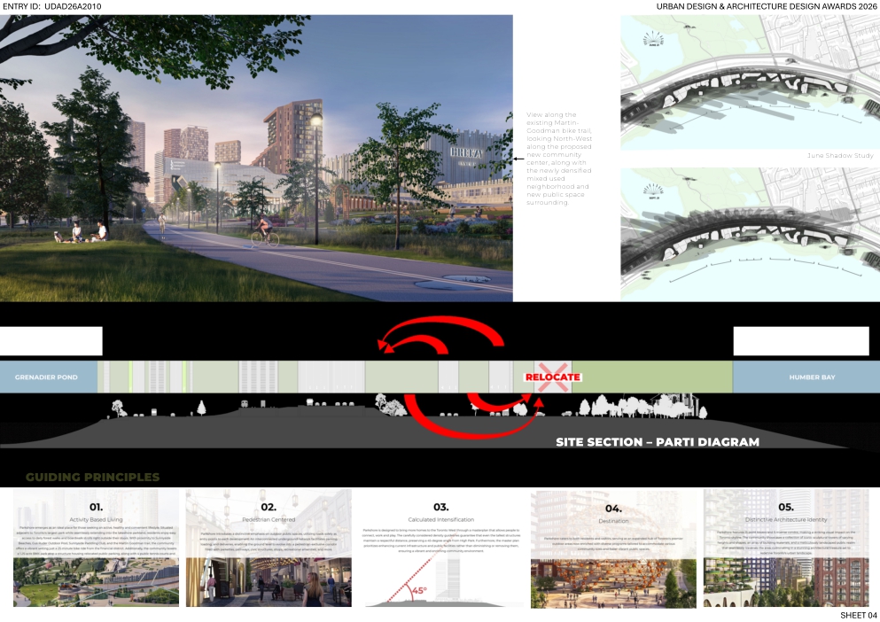Open principle 05 Distinctive Architecture Identity card
880x622 pixels.
click(785, 548)
